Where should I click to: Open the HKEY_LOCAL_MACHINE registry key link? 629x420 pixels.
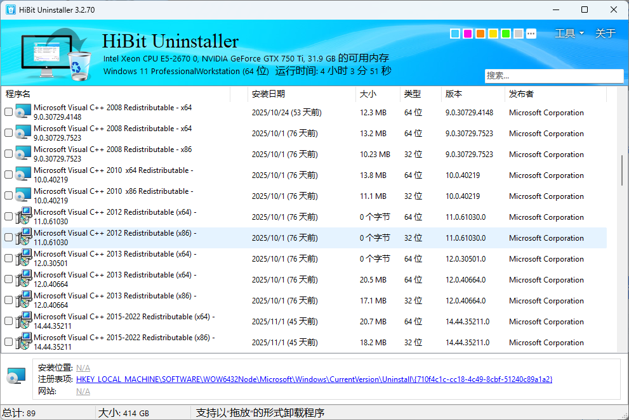click(314, 379)
